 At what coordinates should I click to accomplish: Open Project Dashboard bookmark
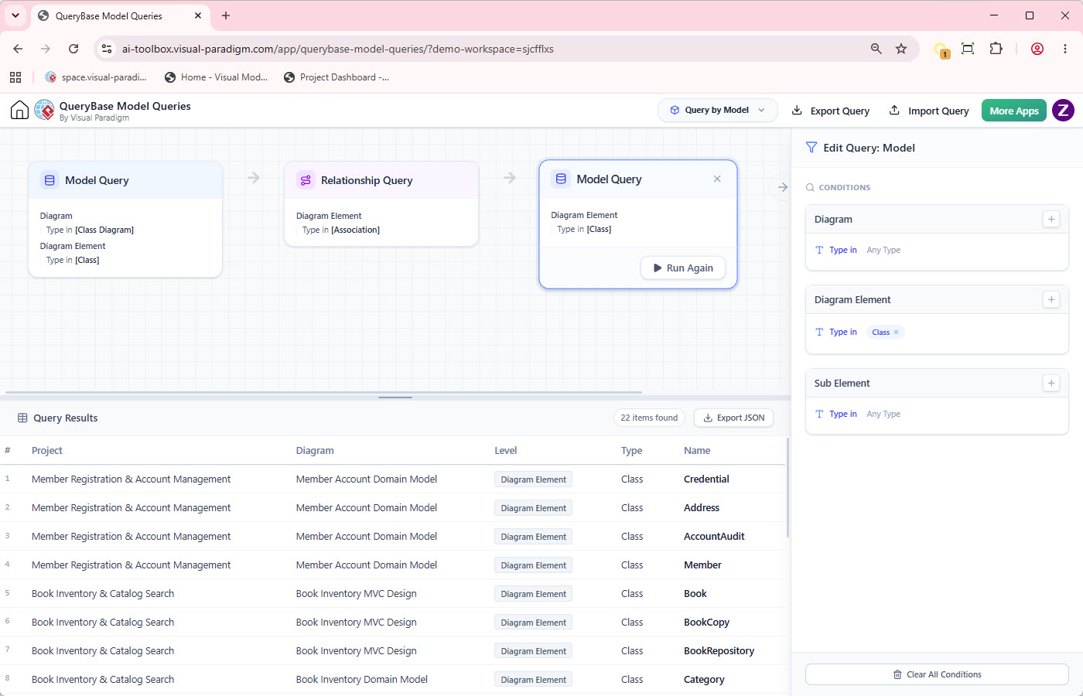pos(337,77)
